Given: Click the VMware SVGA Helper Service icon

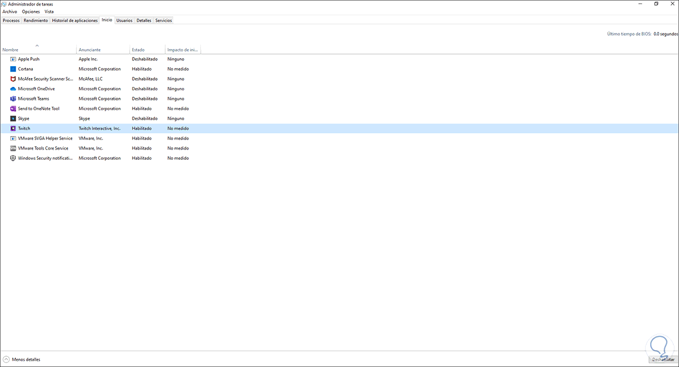Looking at the screenshot, I should (x=13, y=138).
